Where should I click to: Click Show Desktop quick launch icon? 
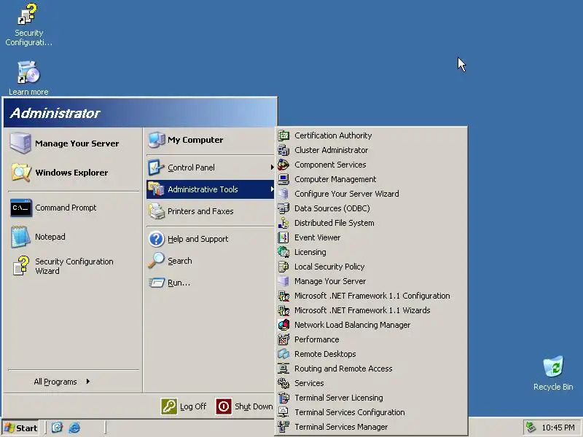point(57,428)
